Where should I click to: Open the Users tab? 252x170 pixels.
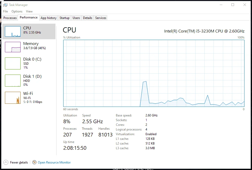coord(76,18)
